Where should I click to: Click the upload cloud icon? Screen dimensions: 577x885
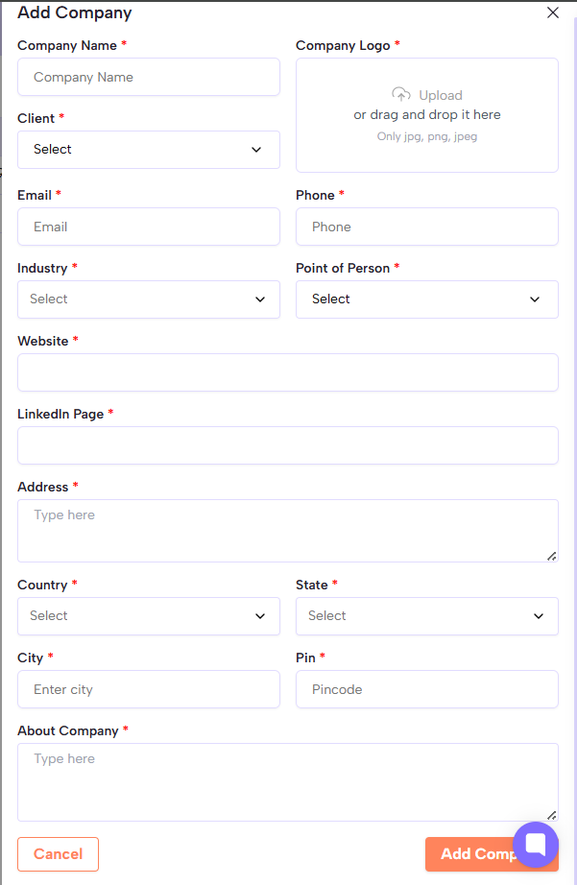401,94
